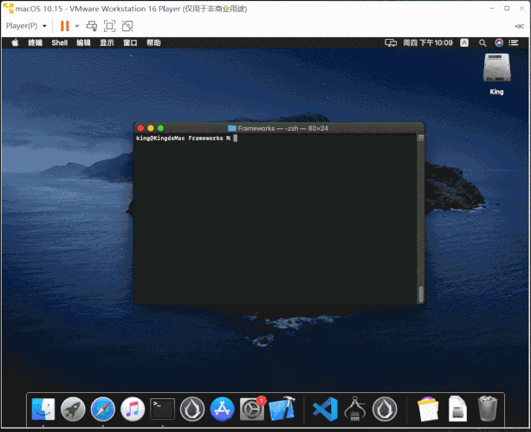
Task: Open the Trash from the Dock
Action: [x=488, y=409]
